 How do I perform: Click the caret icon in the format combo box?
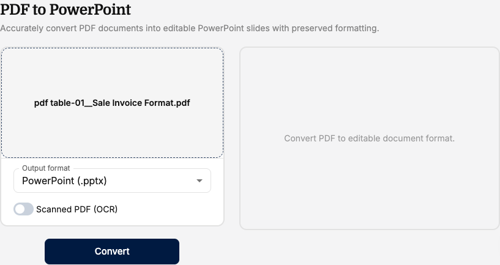click(x=200, y=181)
